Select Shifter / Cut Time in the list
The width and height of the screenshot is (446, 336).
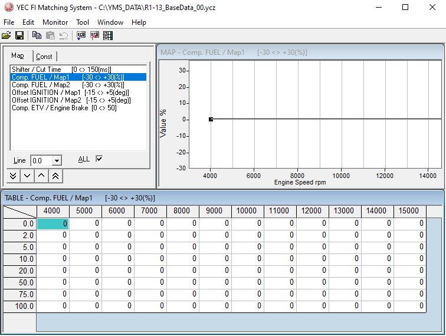coord(78,70)
